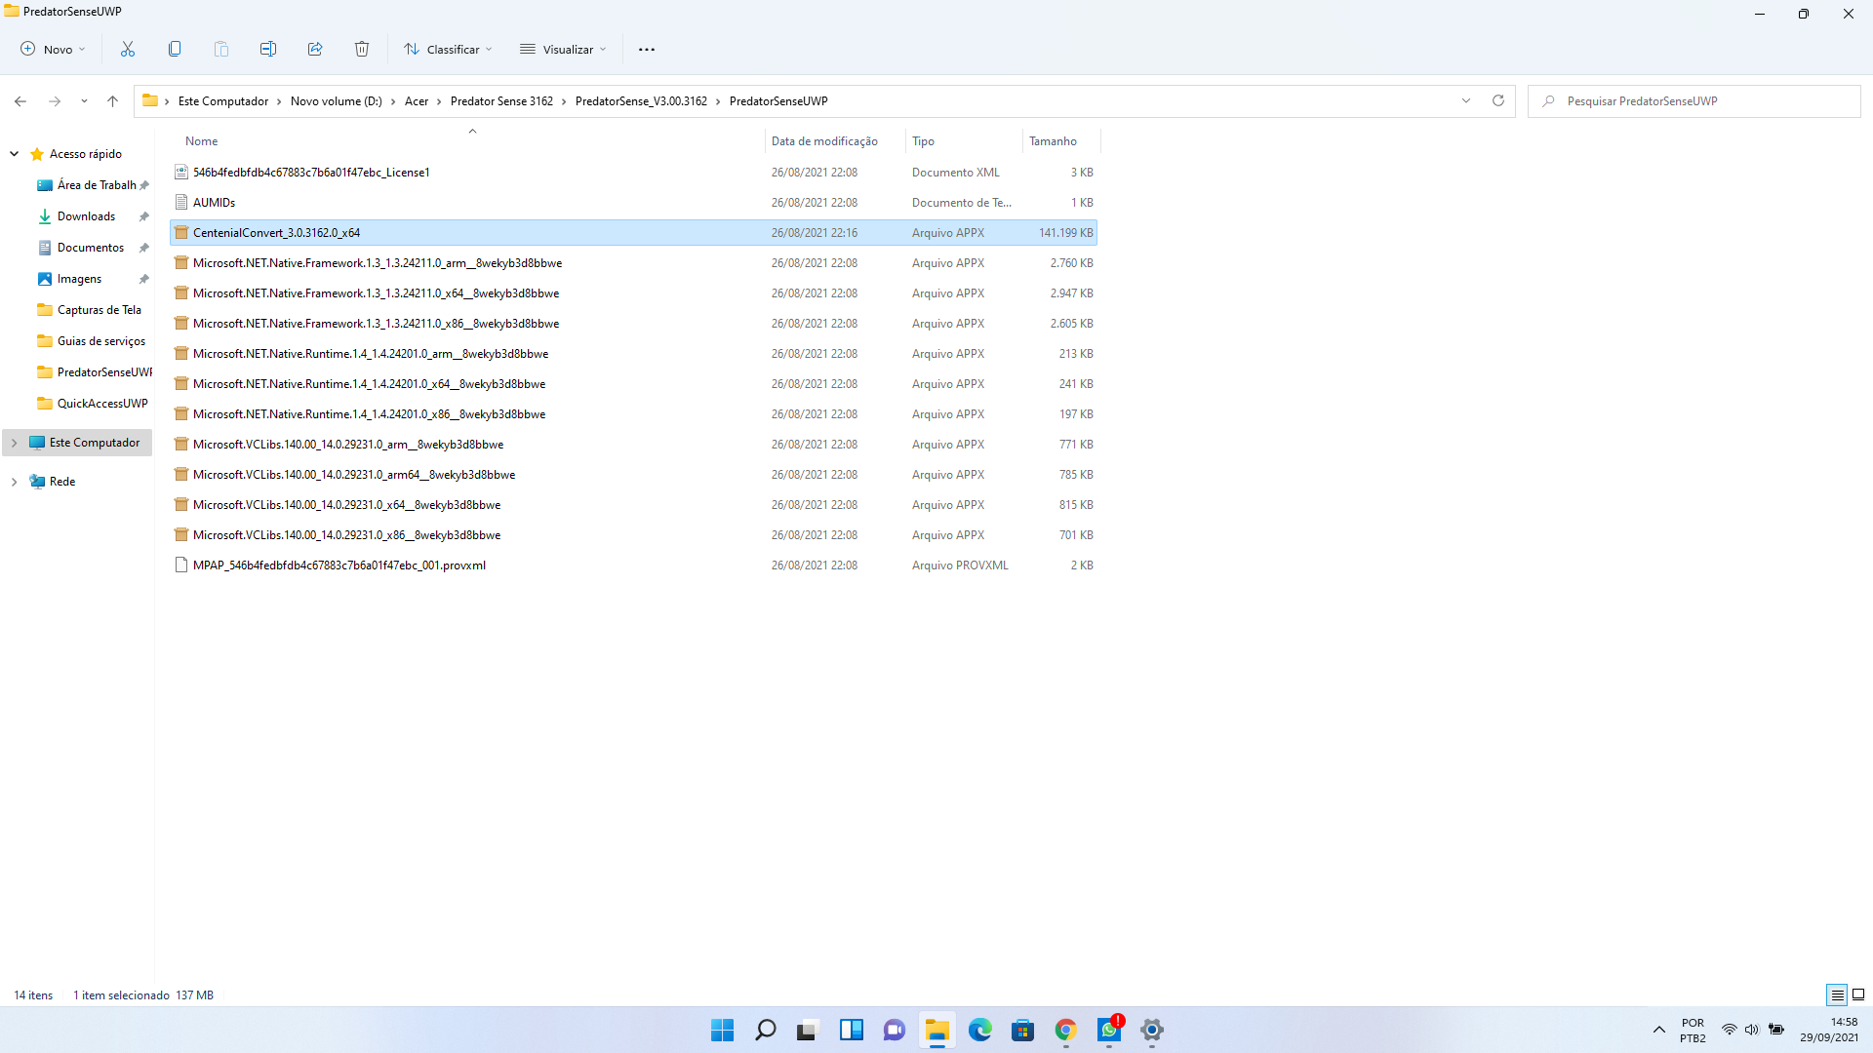Refresh the current folder view
1873x1053 pixels.
pyautogui.click(x=1498, y=100)
